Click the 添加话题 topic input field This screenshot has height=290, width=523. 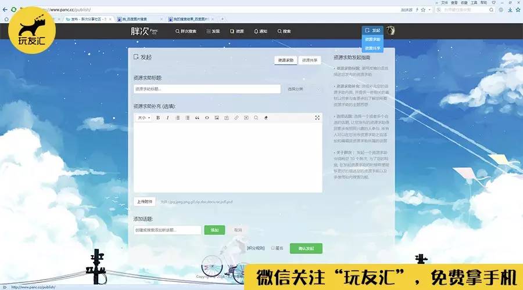(167, 230)
